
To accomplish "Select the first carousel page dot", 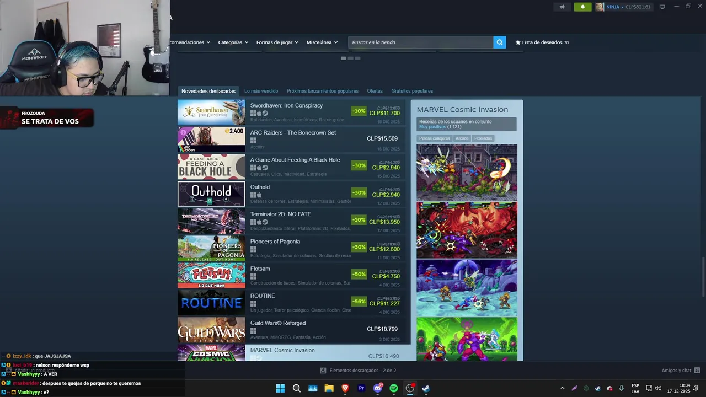I will 344,58.
